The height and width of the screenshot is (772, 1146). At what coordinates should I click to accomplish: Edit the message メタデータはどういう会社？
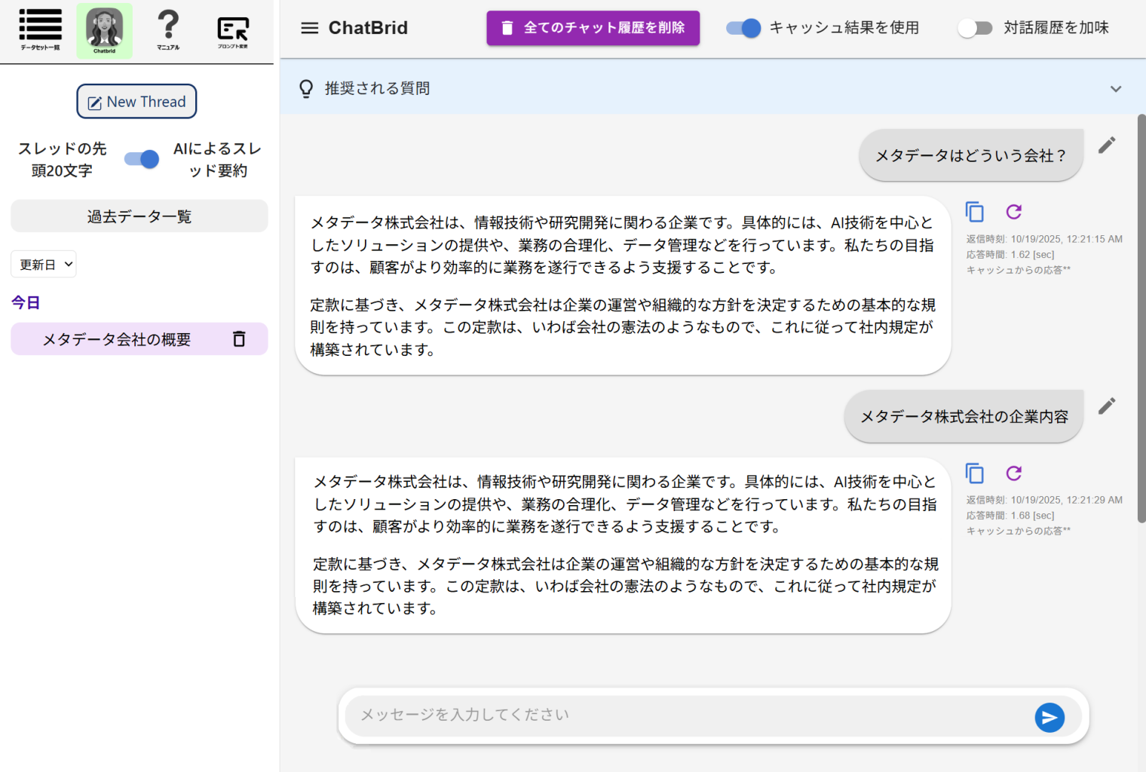[x=1106, y=146]
